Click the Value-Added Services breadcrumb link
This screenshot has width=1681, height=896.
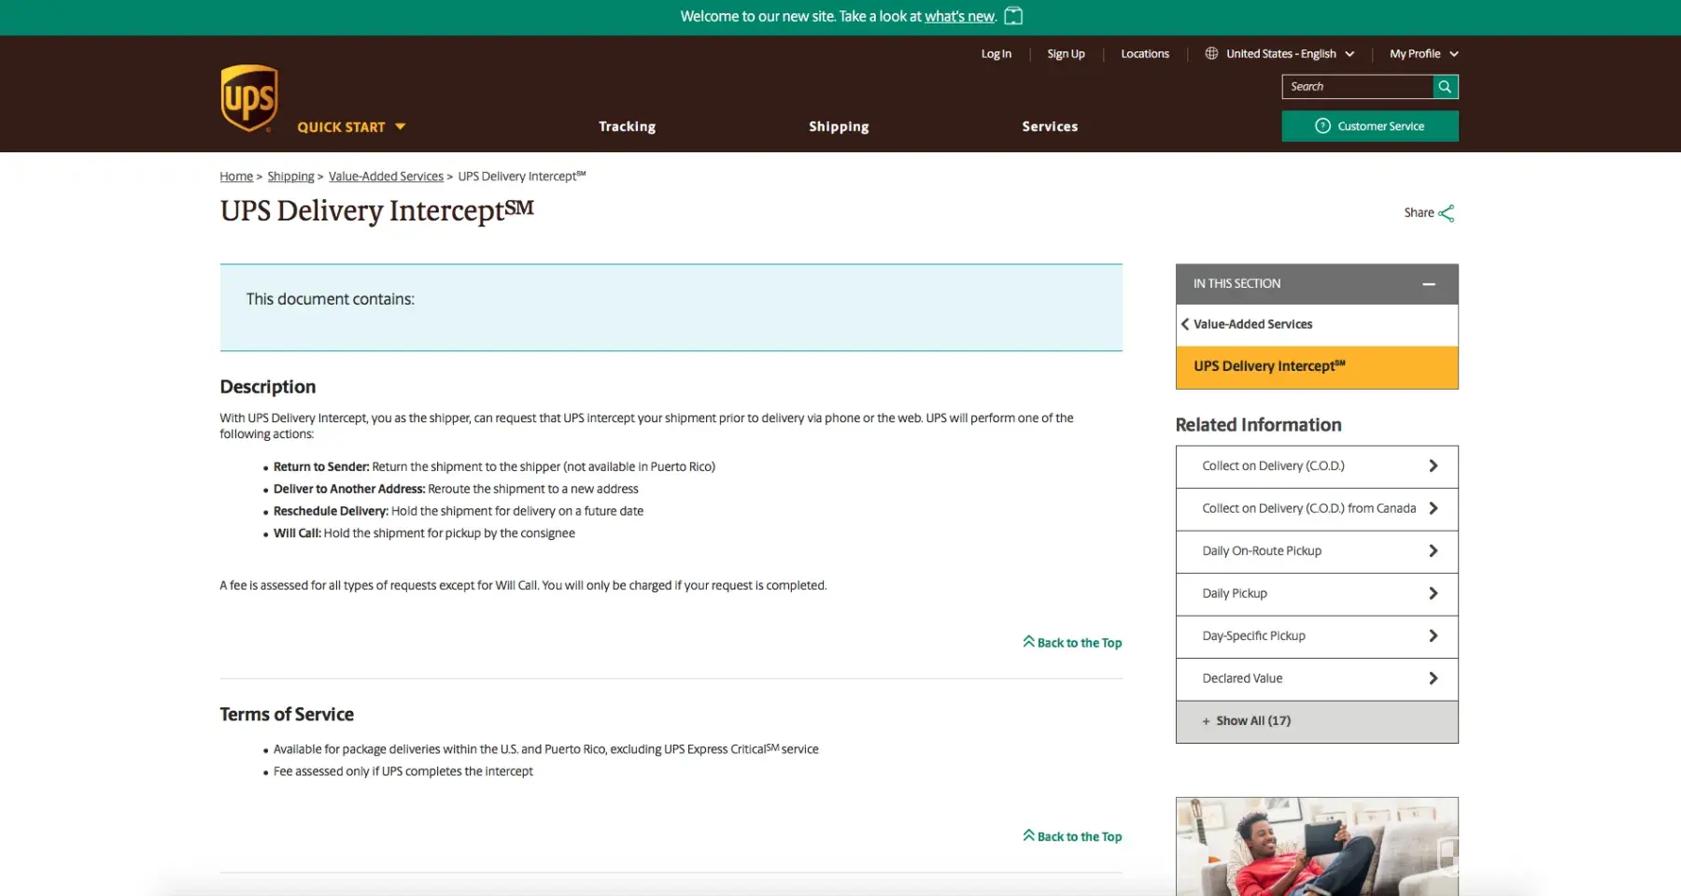click(386, 177)
